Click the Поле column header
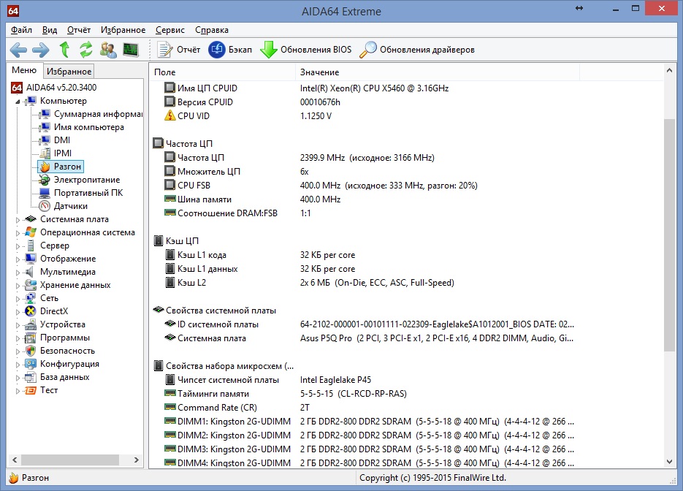This screenshot has height=491, width=683. [223, 72]
